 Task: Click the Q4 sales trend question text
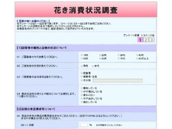click(x=46, y=95)
